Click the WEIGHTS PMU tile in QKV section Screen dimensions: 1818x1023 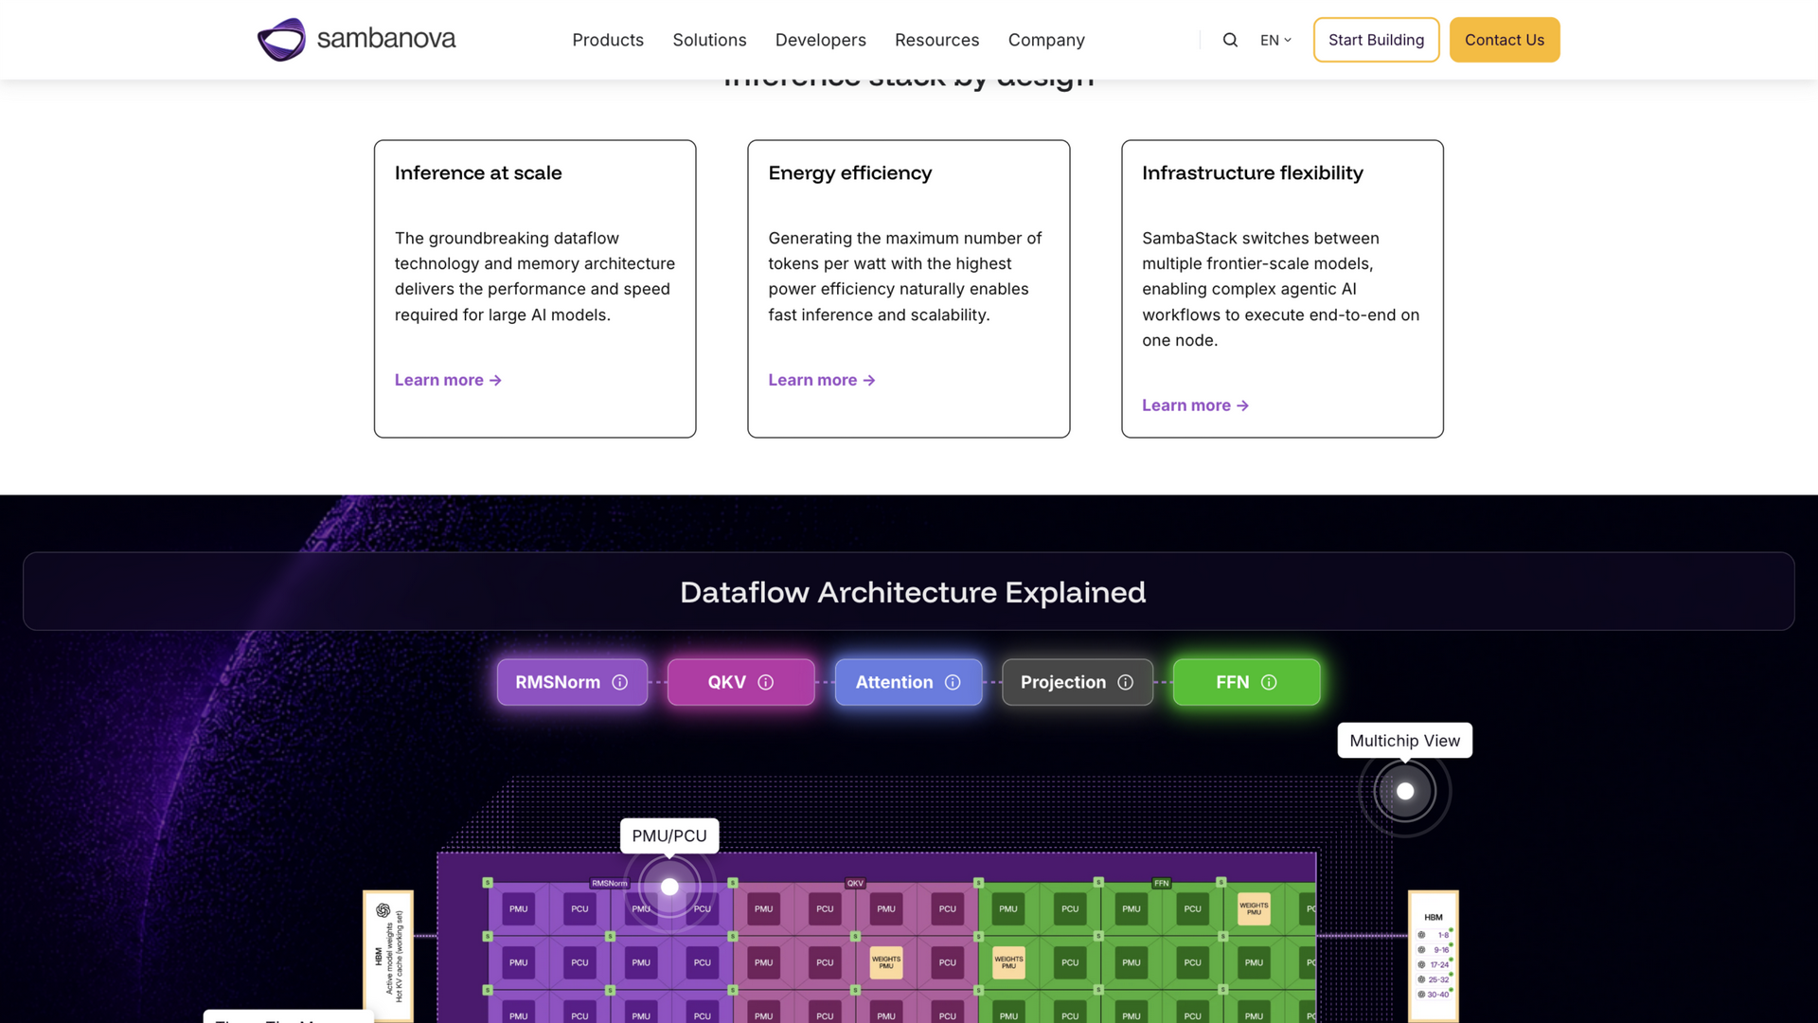click(886, 962)
